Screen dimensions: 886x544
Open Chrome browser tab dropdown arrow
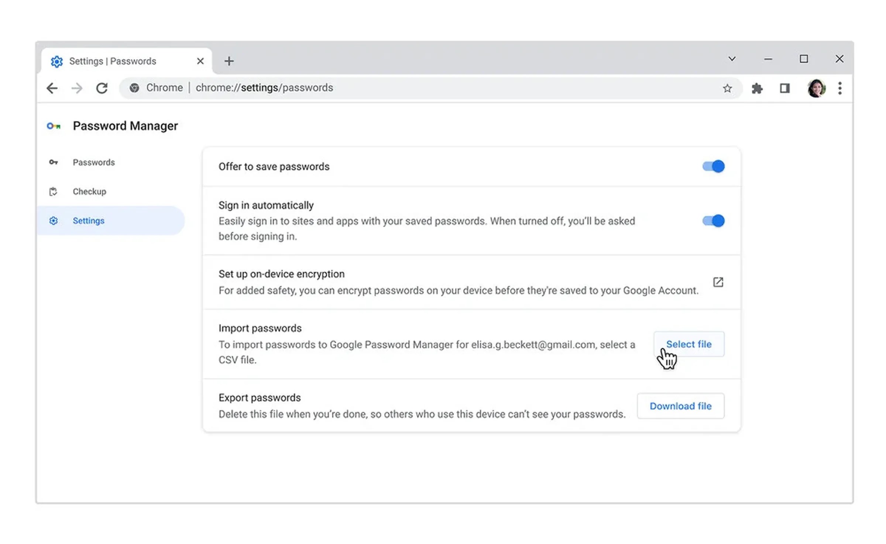[x=732, y=58]
